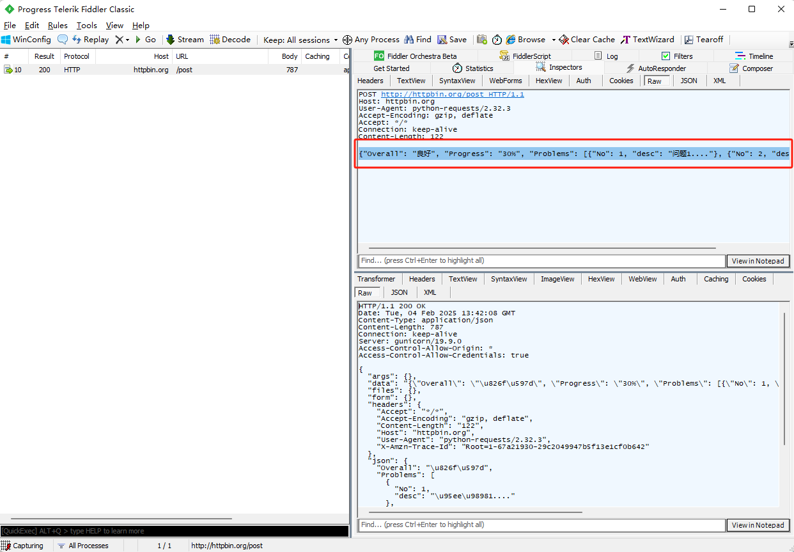Toggle the Decode option

click(230, 40)
